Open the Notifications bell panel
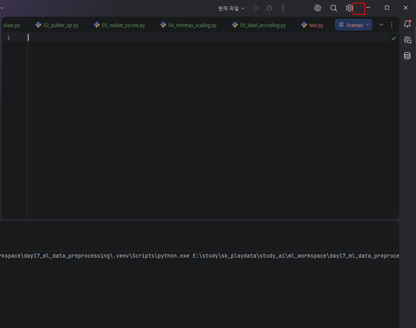Screen dimensions: 416x328 pos(407,24)
